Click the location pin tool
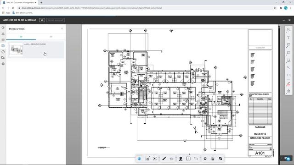This screenshot has width=294, height=165. click(x=181, y=159)
